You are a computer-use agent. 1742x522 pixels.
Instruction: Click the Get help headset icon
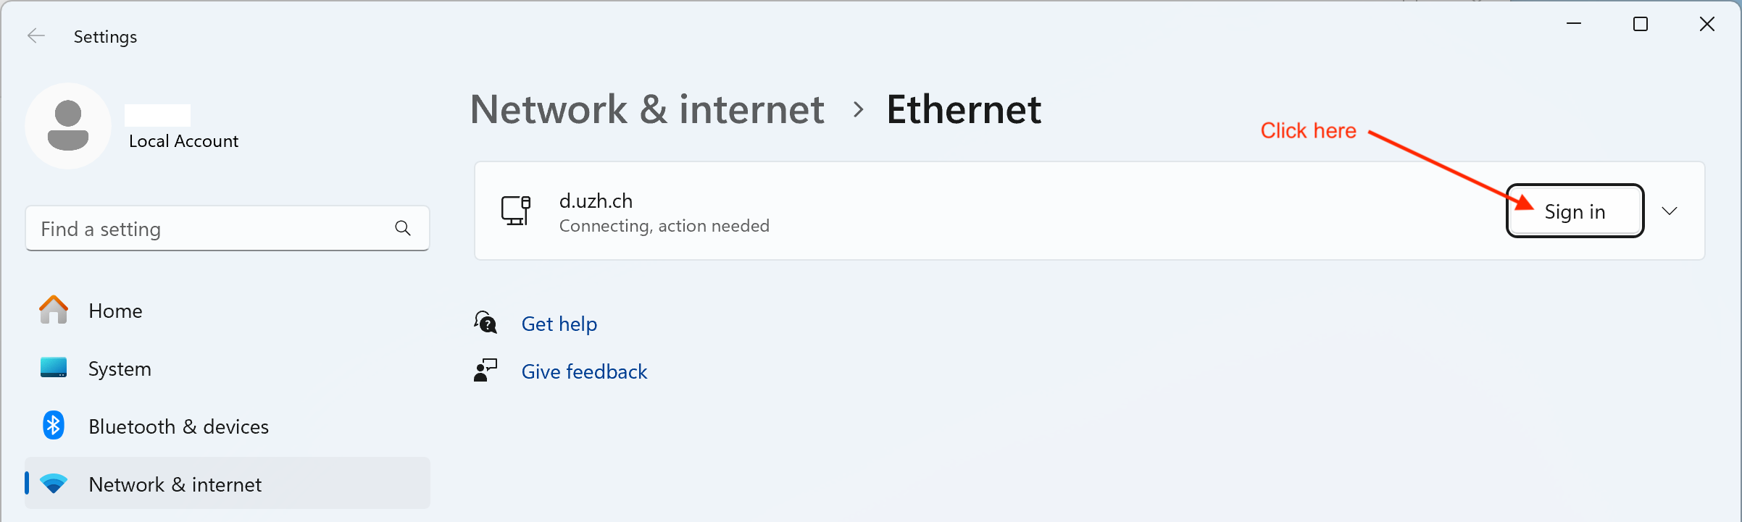485,323
